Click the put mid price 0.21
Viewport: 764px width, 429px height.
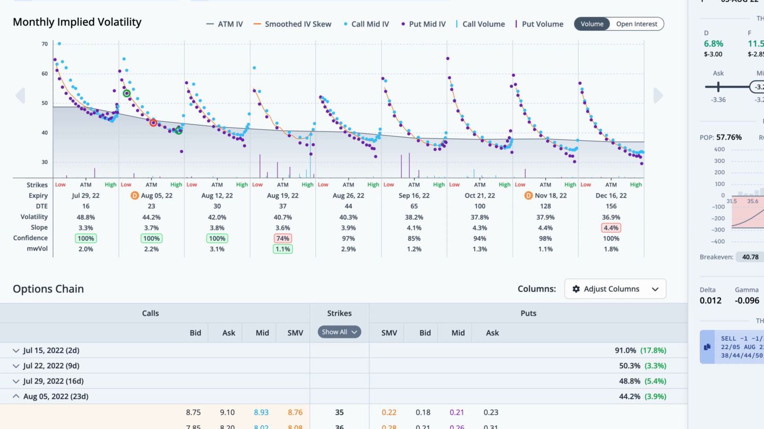tap(457, 412)
